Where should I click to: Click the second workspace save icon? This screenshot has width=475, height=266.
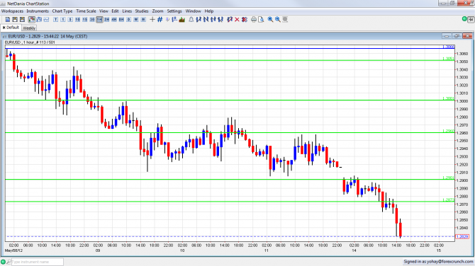(x=22, y=19)
